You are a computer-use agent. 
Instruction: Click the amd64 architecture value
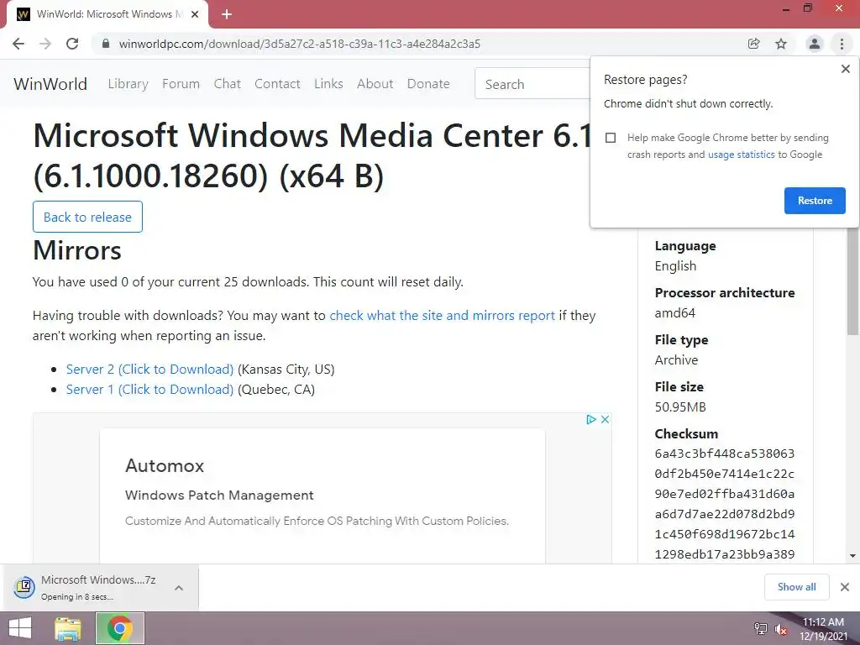674,313
